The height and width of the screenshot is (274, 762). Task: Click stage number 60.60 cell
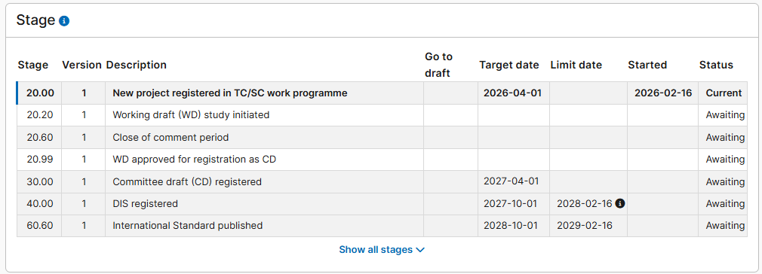(x=39, y=226)
